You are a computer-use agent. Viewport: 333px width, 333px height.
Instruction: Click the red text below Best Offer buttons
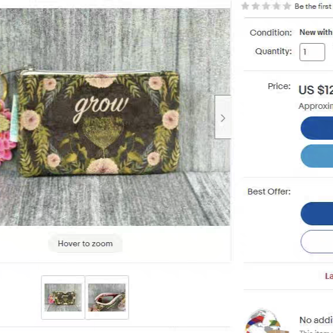point(329,276)
